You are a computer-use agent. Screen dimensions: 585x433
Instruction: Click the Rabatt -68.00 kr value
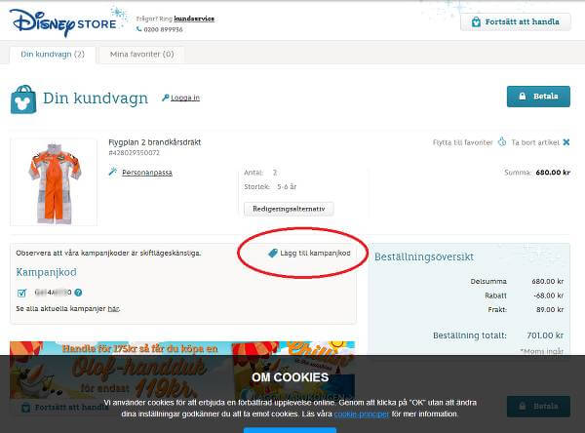(548, 295)
